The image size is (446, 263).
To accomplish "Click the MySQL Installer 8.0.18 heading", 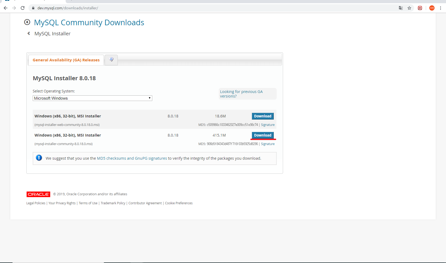I will click(x=64, y=78).
